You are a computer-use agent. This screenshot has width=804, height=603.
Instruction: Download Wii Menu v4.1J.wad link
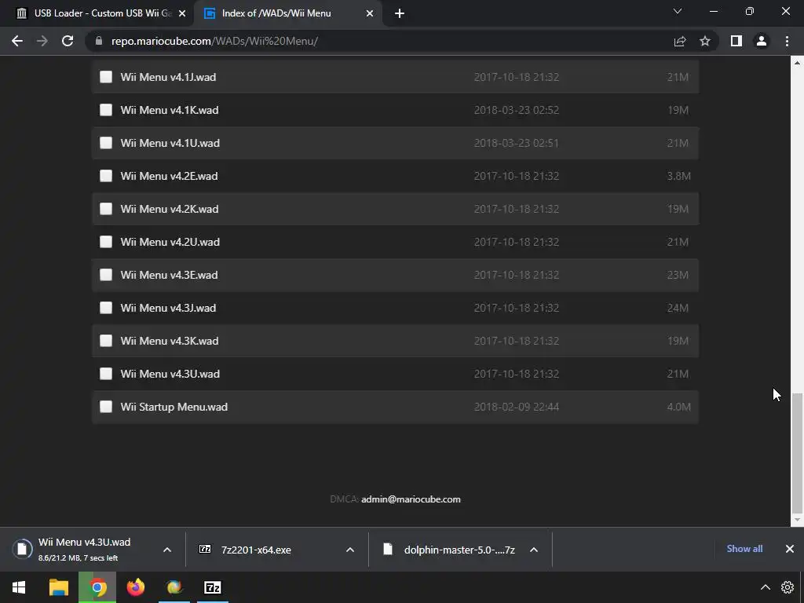168,77
